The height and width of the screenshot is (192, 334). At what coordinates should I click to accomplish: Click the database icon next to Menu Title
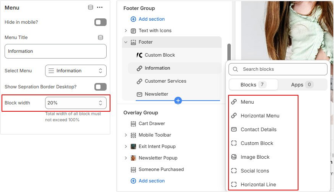point(101,37)
